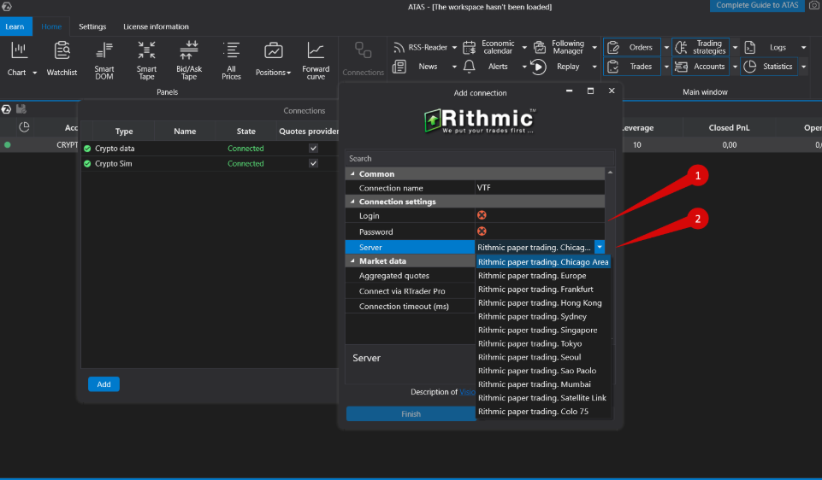This screenshot has height=480, width=822.
Task: Collapse the Market data section
Action: point(352,260)
